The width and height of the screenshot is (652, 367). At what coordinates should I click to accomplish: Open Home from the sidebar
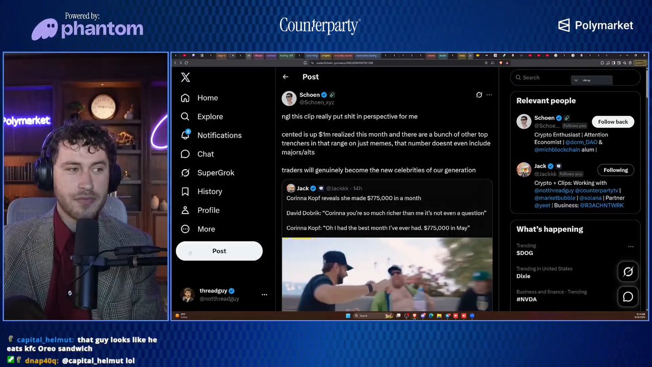coord(199,98)
